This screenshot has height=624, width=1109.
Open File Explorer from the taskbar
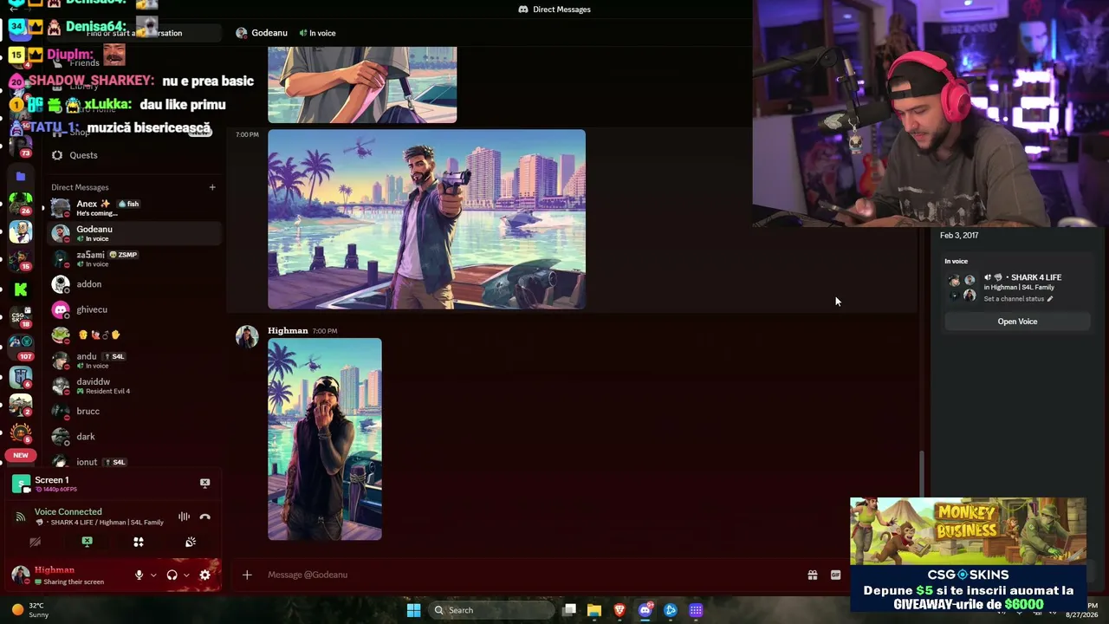(594, 610)
